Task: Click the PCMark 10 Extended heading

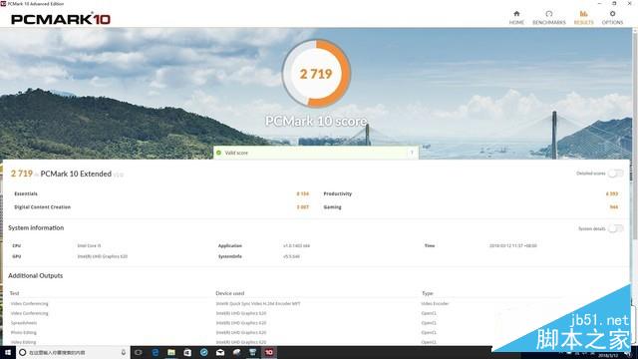Action: point(76,174)
